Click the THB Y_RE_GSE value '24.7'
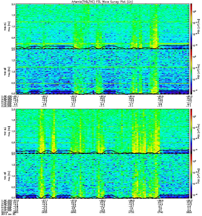 pyautogui.click(x=15, y=99)
